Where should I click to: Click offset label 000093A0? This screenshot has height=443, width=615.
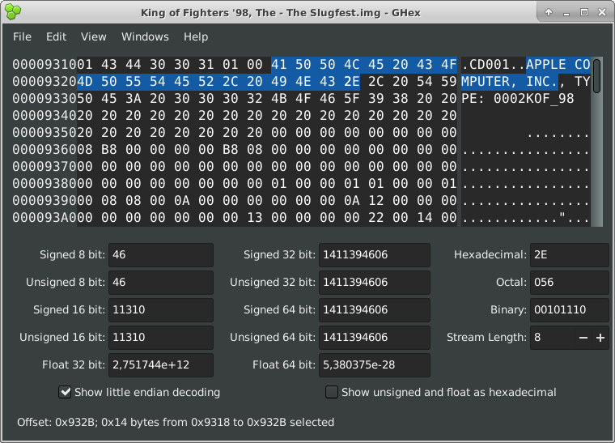[x=45, y=218]
